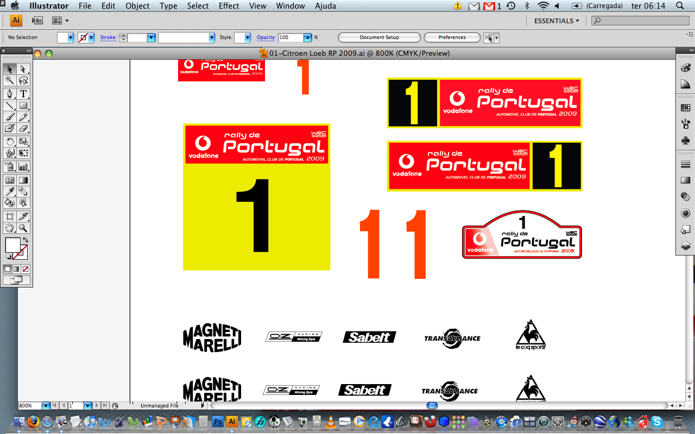Select the Zoom magnifier tool

pos(23,228)
